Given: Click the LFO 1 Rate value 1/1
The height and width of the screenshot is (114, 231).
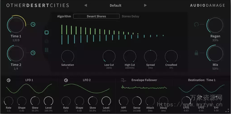Looking at the screenshot, I should coord(8,111).
